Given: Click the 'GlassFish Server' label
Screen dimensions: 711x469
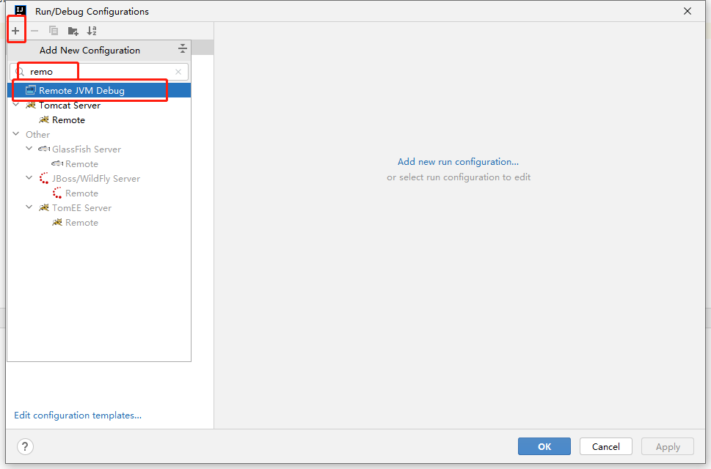Looking at the screenshot, I should [87, 149].
